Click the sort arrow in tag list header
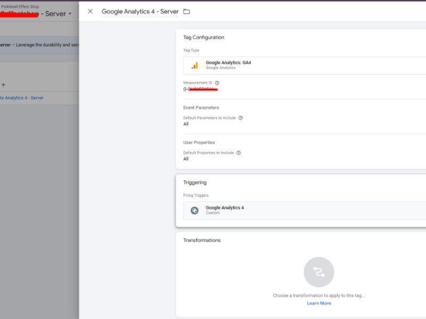Image resolution: width=426 pixels, height=319 pixels. (3, 85)
